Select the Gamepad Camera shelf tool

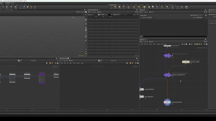click(x=186, y=7)
